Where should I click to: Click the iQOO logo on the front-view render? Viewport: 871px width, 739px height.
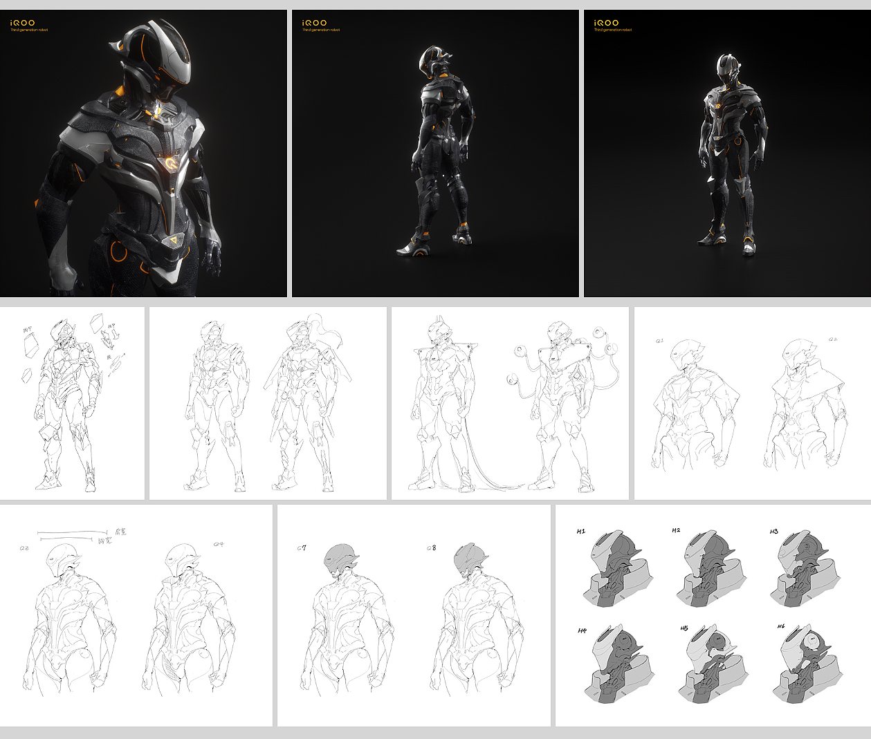[606, 23]
